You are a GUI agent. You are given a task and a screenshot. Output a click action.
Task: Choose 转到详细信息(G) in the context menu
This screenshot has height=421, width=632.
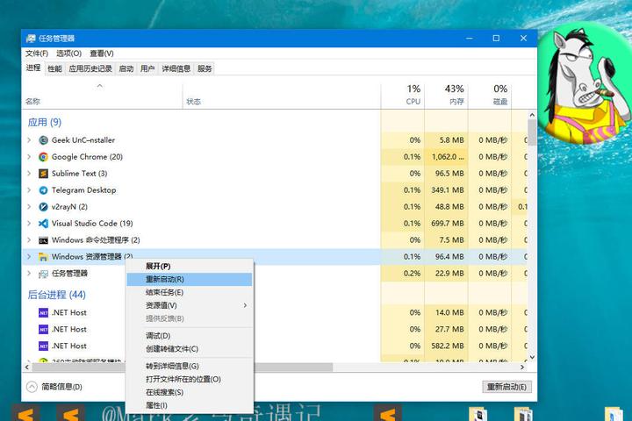190,367
